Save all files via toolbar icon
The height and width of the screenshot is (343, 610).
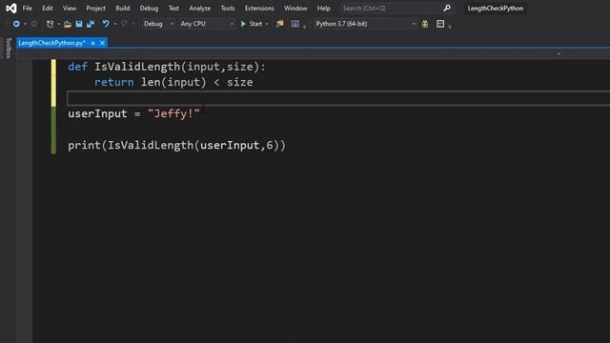[x=91, y=24]
